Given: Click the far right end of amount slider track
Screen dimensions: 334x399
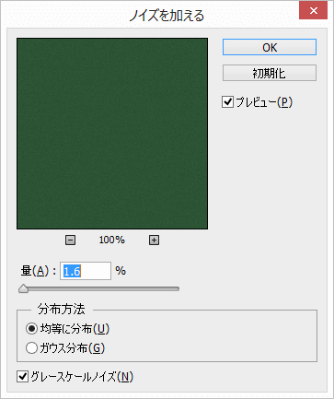Looking at the screenshot, I should click(178, 289).
